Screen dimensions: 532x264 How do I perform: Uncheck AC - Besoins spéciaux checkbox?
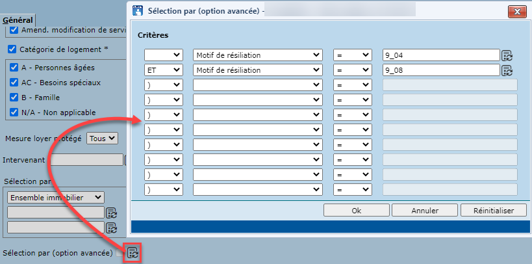[x=14, y=83]
